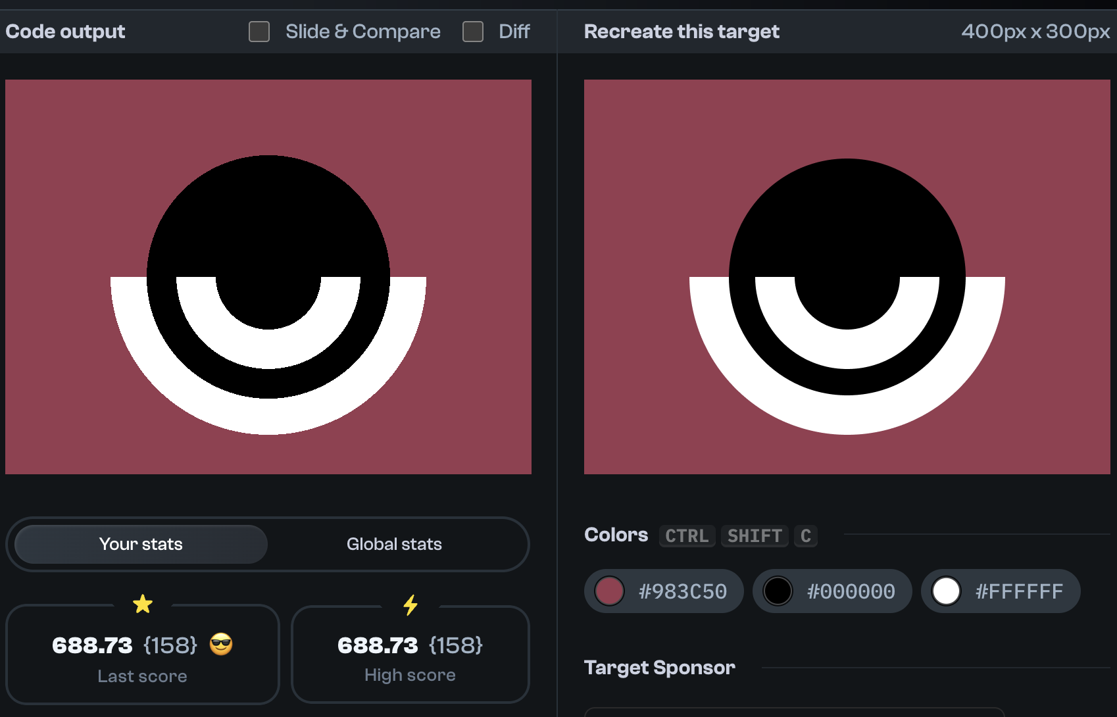Click the white #FFFFFF color circle icon
Image resolution: width=1117 pixels, height=717 pixels.
click(x=947, y=591)
